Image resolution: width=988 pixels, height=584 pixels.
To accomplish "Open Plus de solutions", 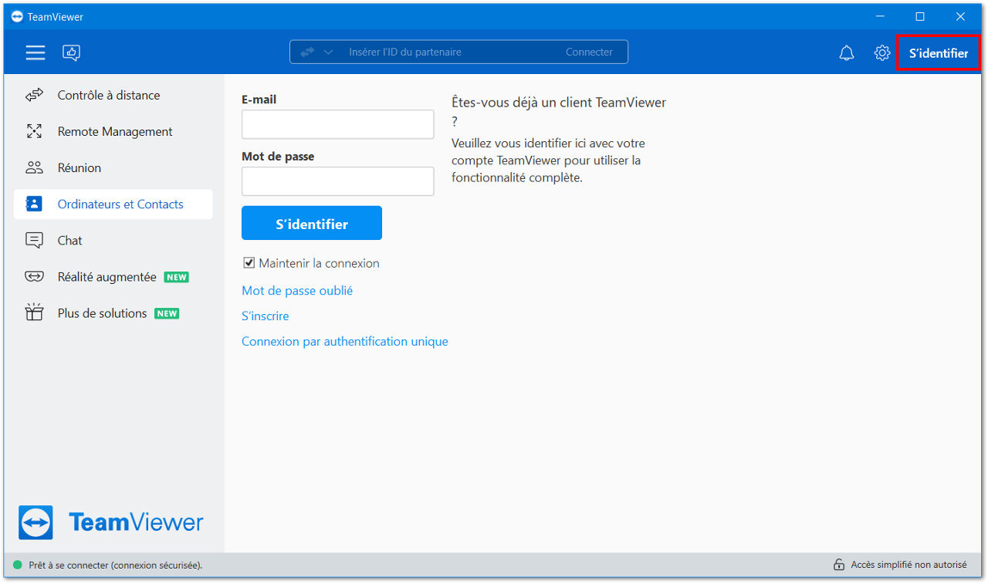I will coord(113,313).
